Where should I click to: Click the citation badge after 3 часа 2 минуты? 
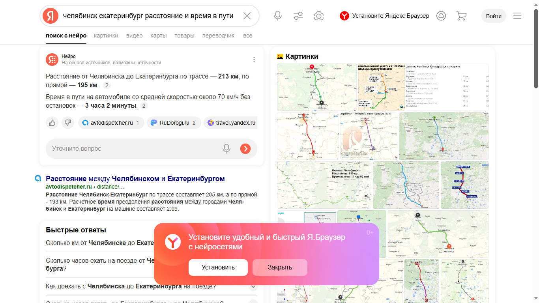point(144,106)
